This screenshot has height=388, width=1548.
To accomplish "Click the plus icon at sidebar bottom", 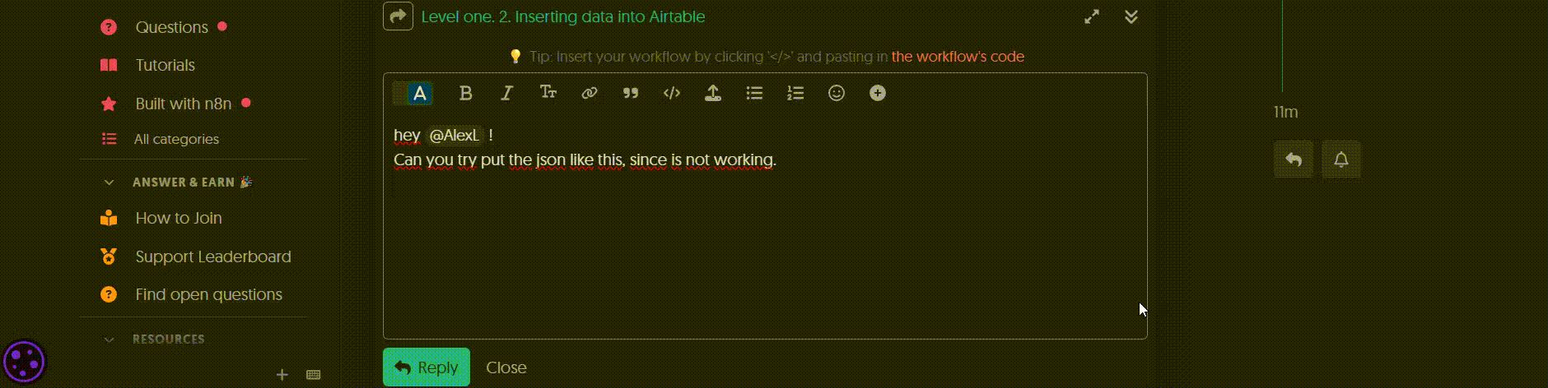I will (x=282, y=375).
